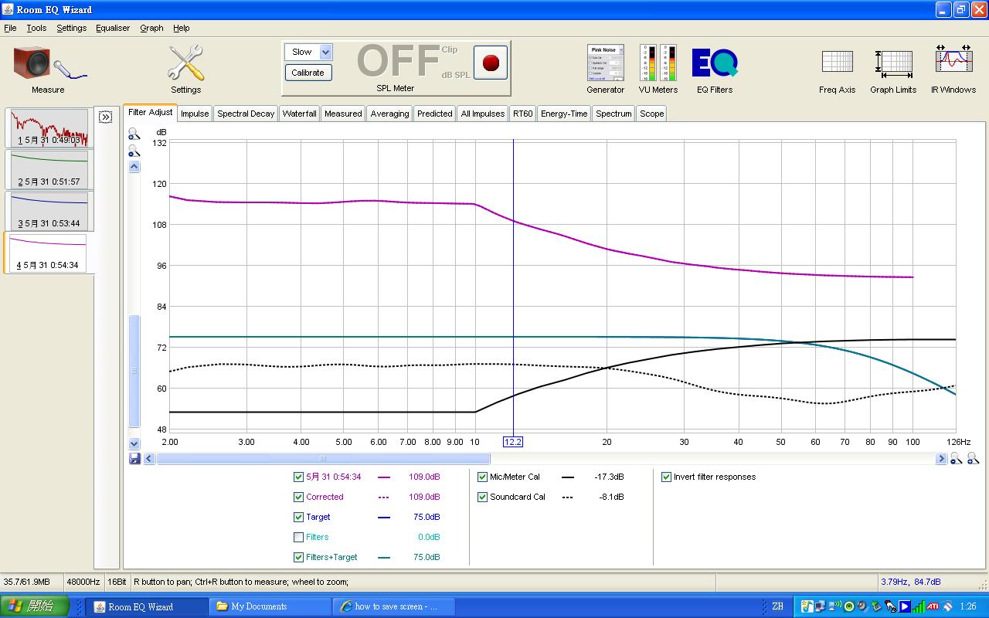
Task: Click vertical scrollbar up arrow
Action: pyautogui.click(x=134, y=167)
